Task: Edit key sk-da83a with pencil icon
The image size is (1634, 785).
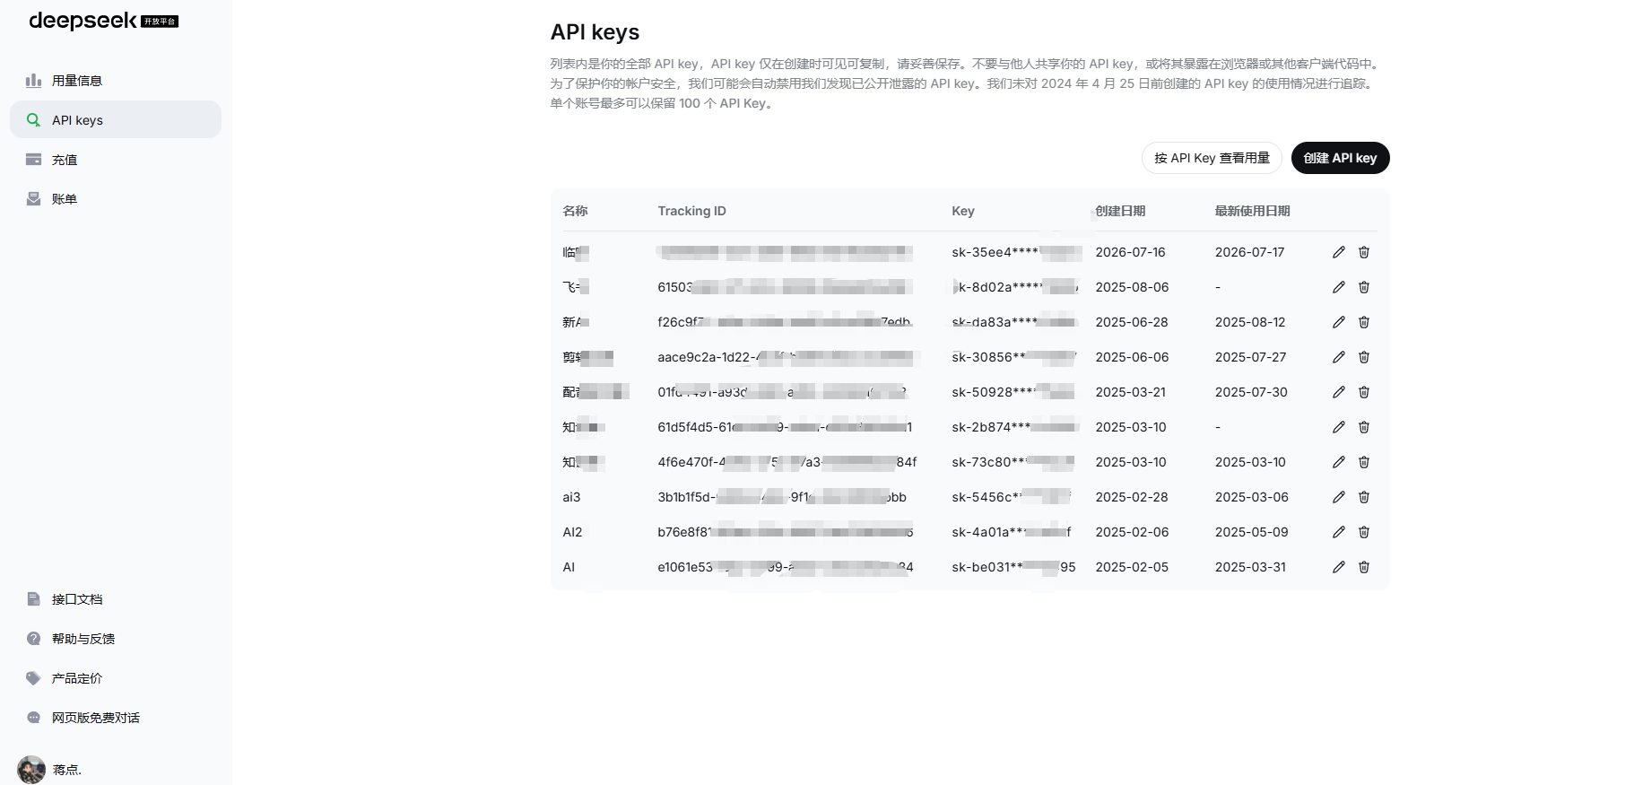Action: click(1339, 322)
